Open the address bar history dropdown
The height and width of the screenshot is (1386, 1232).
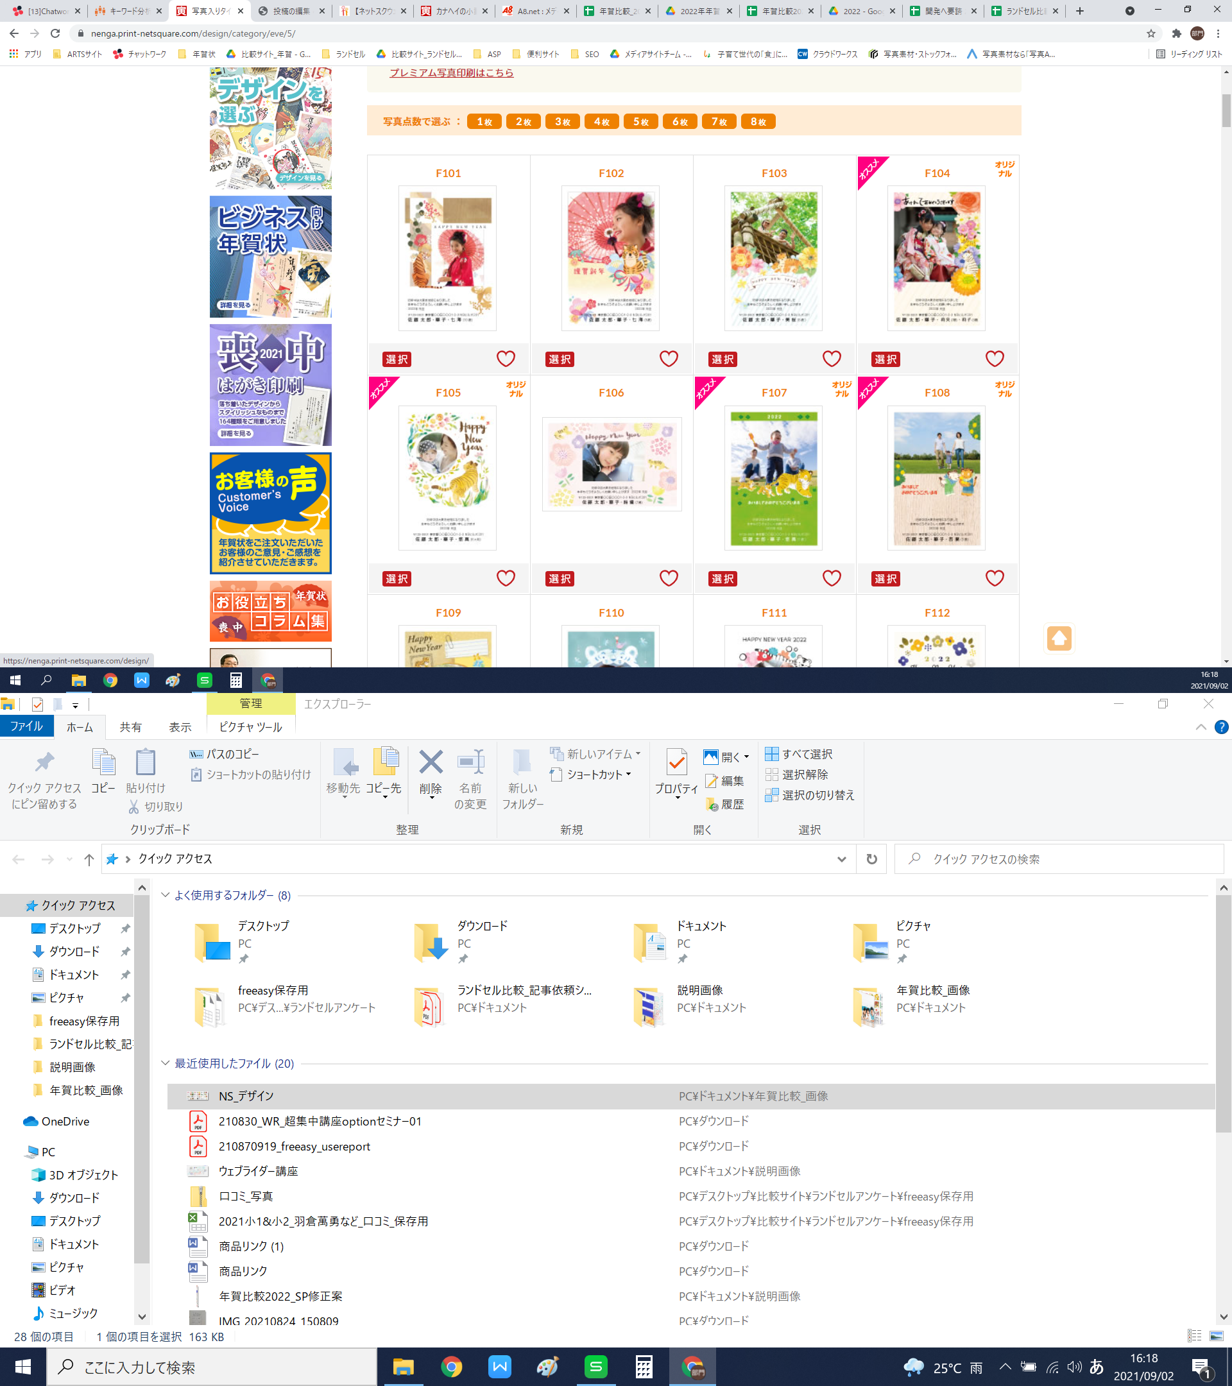tap(841, 859)
